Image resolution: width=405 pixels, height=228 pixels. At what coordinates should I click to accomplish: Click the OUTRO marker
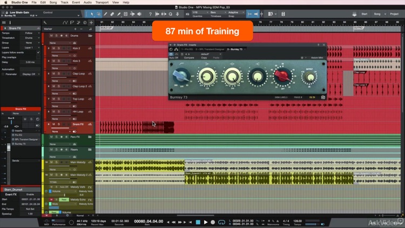(x=358, y=28)
